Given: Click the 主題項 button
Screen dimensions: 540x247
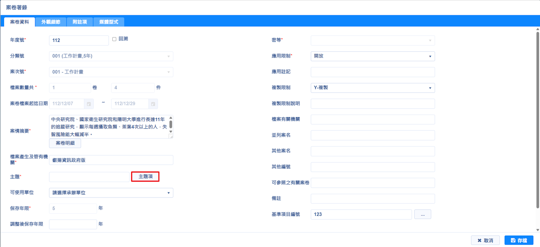Looking at the screenshot, I should 145,177.
